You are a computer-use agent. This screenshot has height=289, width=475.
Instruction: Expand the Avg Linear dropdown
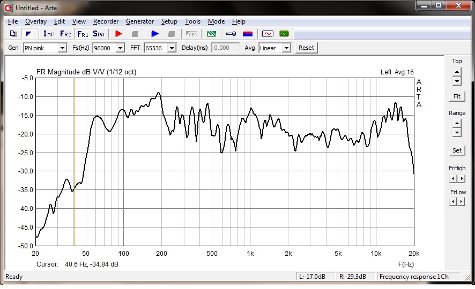(x=286, y=48)
